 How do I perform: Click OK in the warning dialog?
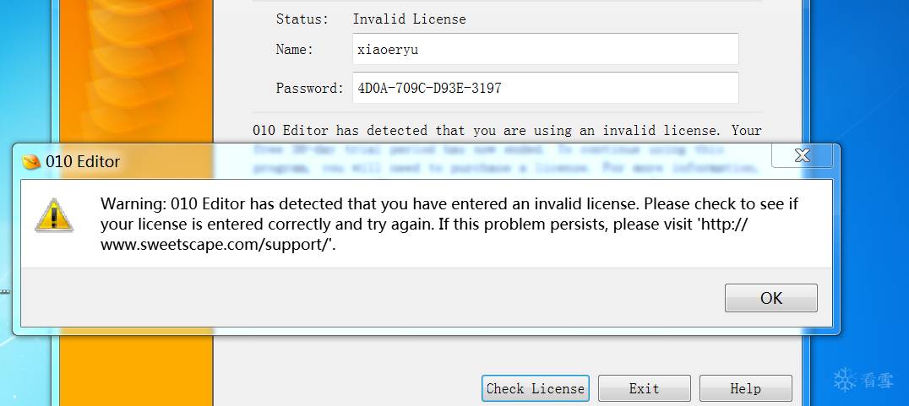point(770,298)
